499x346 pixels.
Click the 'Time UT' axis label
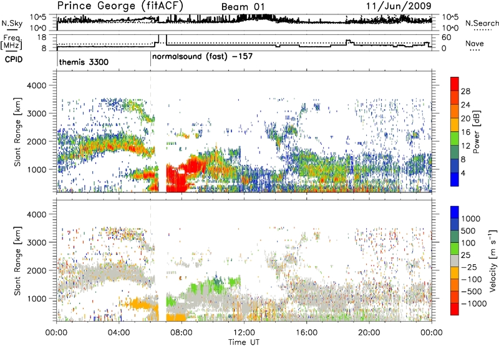coord(244,342)
